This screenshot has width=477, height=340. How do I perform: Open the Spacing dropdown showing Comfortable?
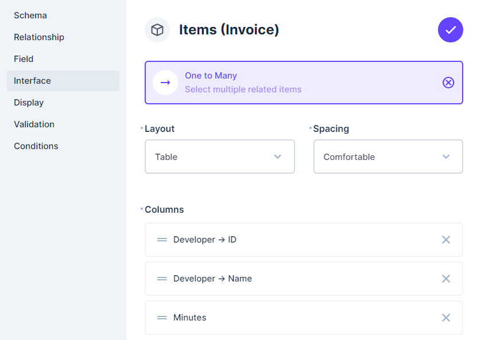pyautogui.click(x=388, y=157)
